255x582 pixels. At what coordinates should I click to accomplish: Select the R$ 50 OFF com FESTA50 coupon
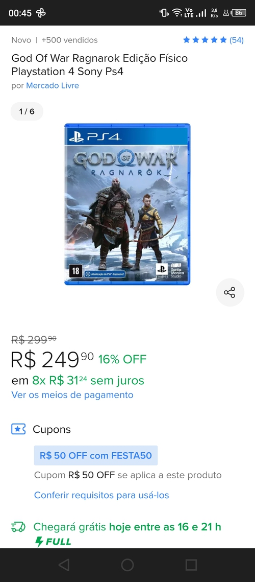point(96,455)
